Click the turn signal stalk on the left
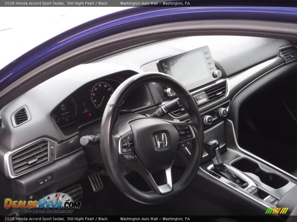 [x=89, y=140]
